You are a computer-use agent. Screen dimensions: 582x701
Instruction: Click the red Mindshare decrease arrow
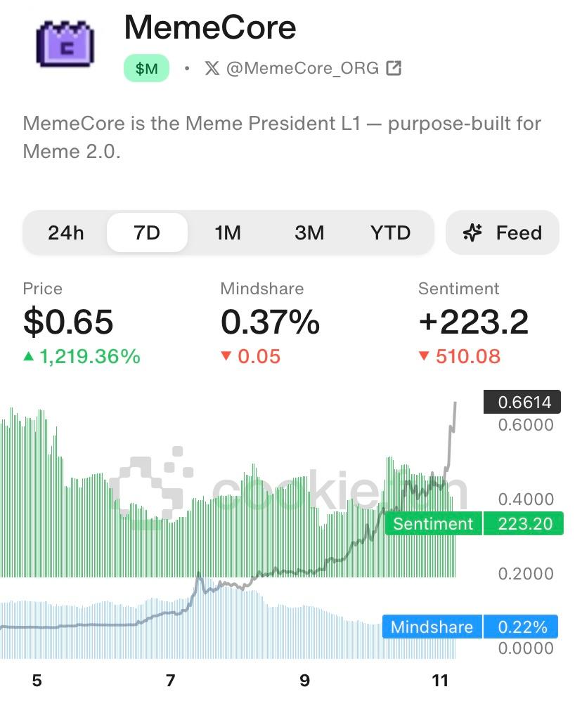point(226,357)
